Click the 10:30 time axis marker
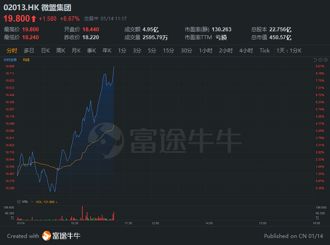 pyautogui.click(x=74, y=223)
